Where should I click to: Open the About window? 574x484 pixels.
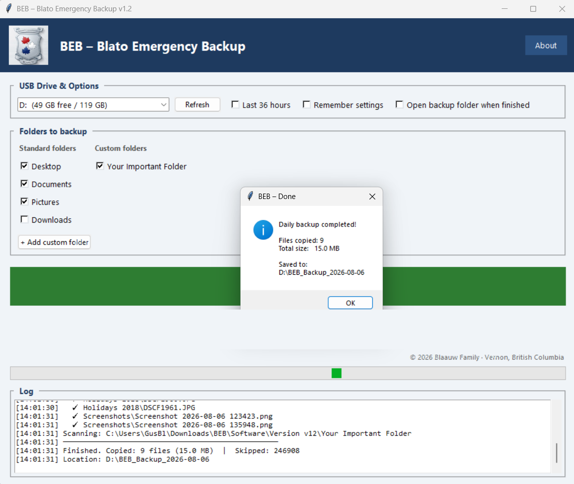tap(546, 45)
